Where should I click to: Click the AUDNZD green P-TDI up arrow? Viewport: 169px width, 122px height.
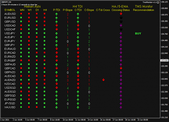coord(57,80)
